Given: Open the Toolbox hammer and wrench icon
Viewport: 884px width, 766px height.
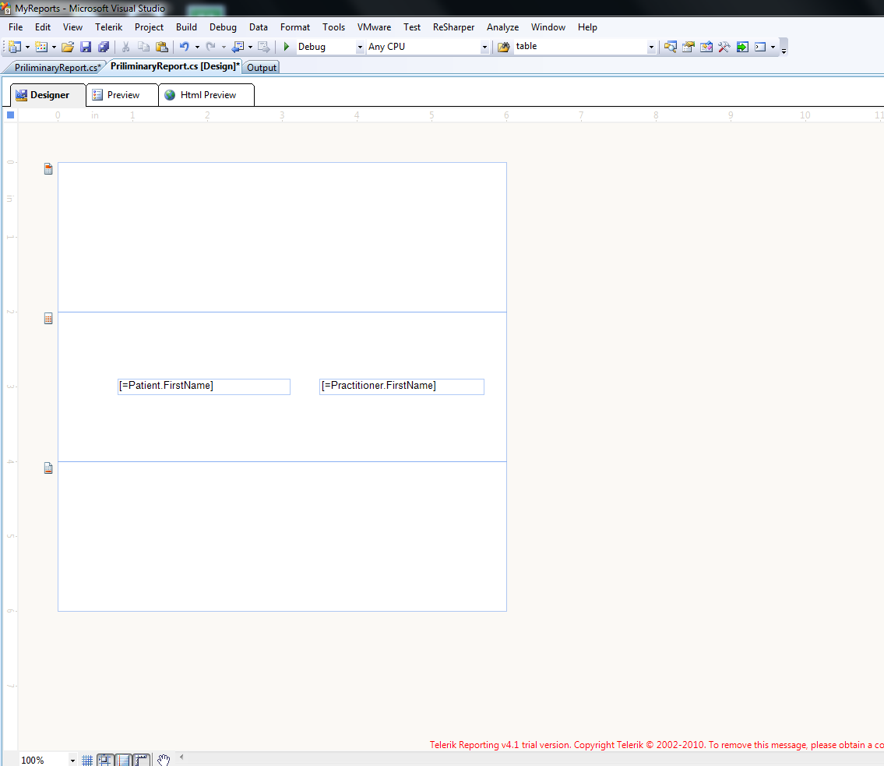Looking at the screenshot, I should point(724,47).
